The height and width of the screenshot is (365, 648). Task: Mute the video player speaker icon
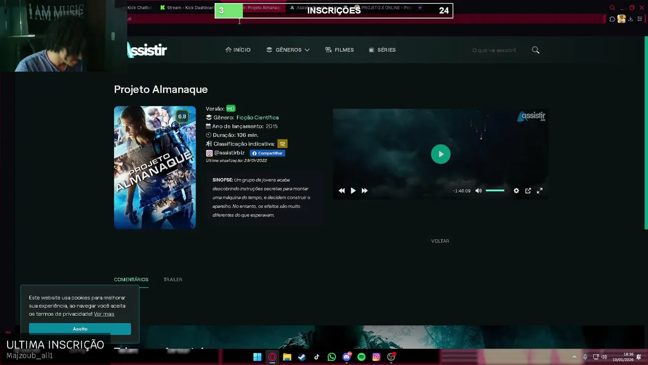click(478, 191)
